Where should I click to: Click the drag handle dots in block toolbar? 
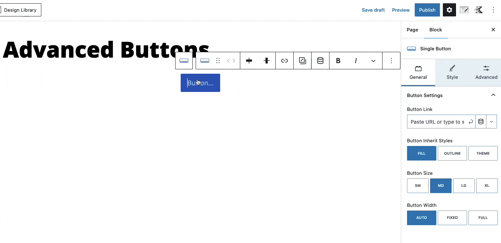tap(218, 61)
